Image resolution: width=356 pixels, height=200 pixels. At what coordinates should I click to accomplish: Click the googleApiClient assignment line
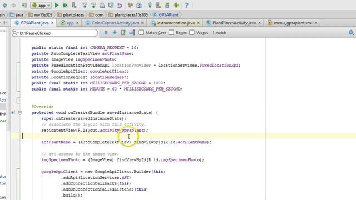[x=103, y=172]
